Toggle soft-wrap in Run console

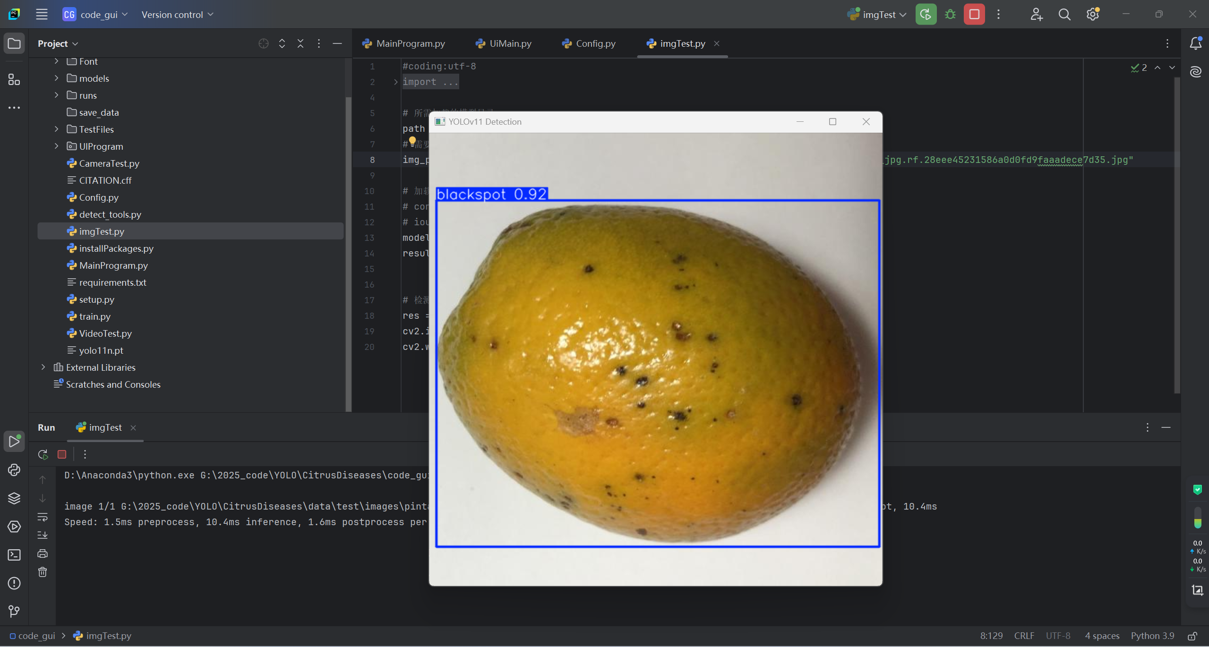(x=43, y=517)
